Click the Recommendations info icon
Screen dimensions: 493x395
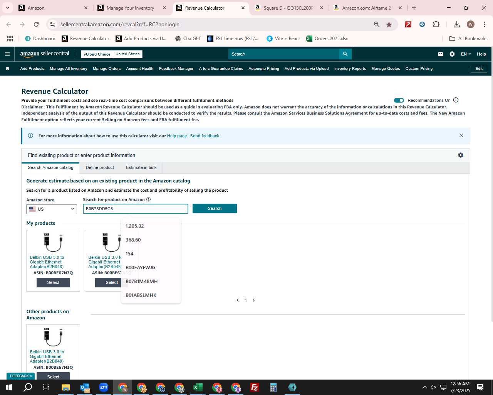click(456, 100)
